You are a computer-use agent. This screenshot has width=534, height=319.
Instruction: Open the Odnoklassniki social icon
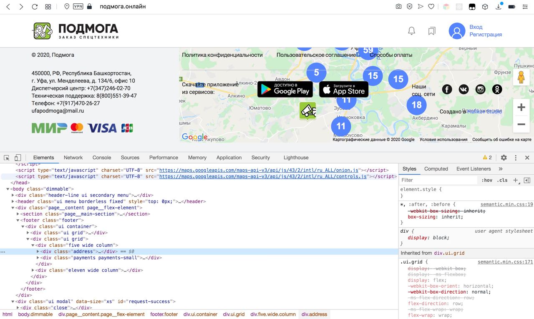(x=497, y=89)
